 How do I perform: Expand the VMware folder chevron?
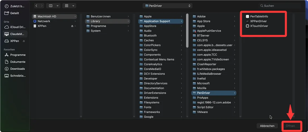point(235,112)
